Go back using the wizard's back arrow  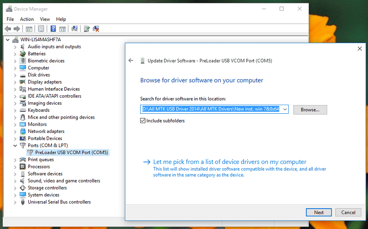[x=131, y=61]
